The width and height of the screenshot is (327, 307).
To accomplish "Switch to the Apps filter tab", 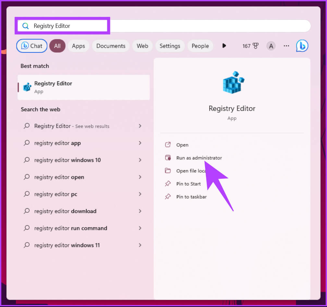I will point(79,46).
